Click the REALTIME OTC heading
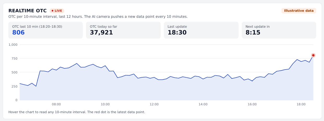The image size is (324, 121). pos(27,11)
